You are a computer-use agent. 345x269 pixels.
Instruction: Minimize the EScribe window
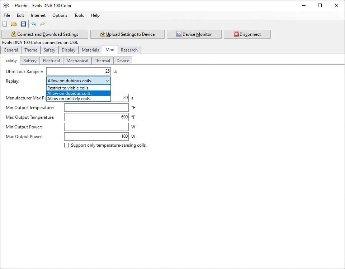click(304, 5)
